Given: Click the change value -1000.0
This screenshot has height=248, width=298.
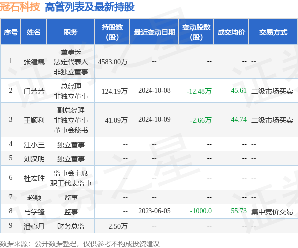Looking at the screenshot, I should coord(201,211).
